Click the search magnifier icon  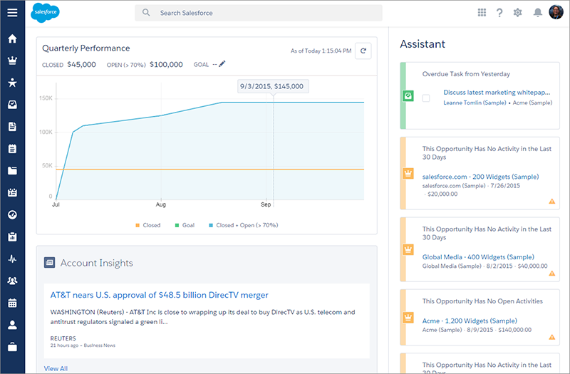[x=146, y=13]
